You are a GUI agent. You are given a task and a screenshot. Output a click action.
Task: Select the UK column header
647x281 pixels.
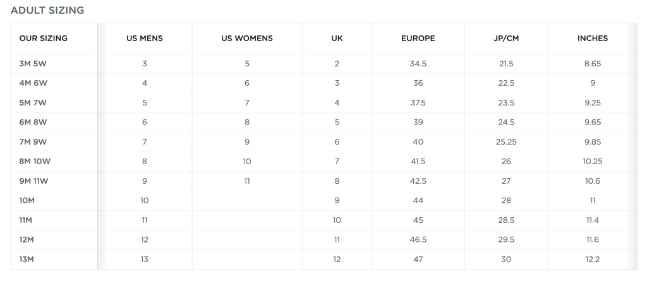pyautogui.click(x=337, y=39)
